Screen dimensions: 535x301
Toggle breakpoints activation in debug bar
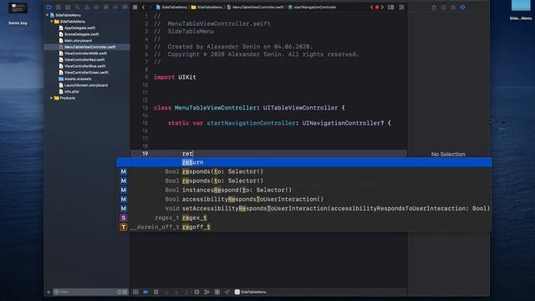tap(145, 292)
